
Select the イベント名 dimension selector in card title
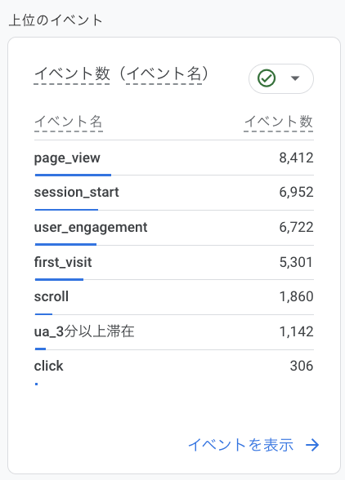pos(164,73)
